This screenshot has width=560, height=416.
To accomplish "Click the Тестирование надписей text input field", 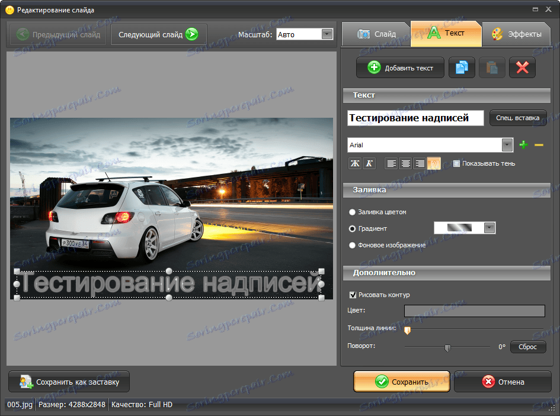I will click(415, 118).
